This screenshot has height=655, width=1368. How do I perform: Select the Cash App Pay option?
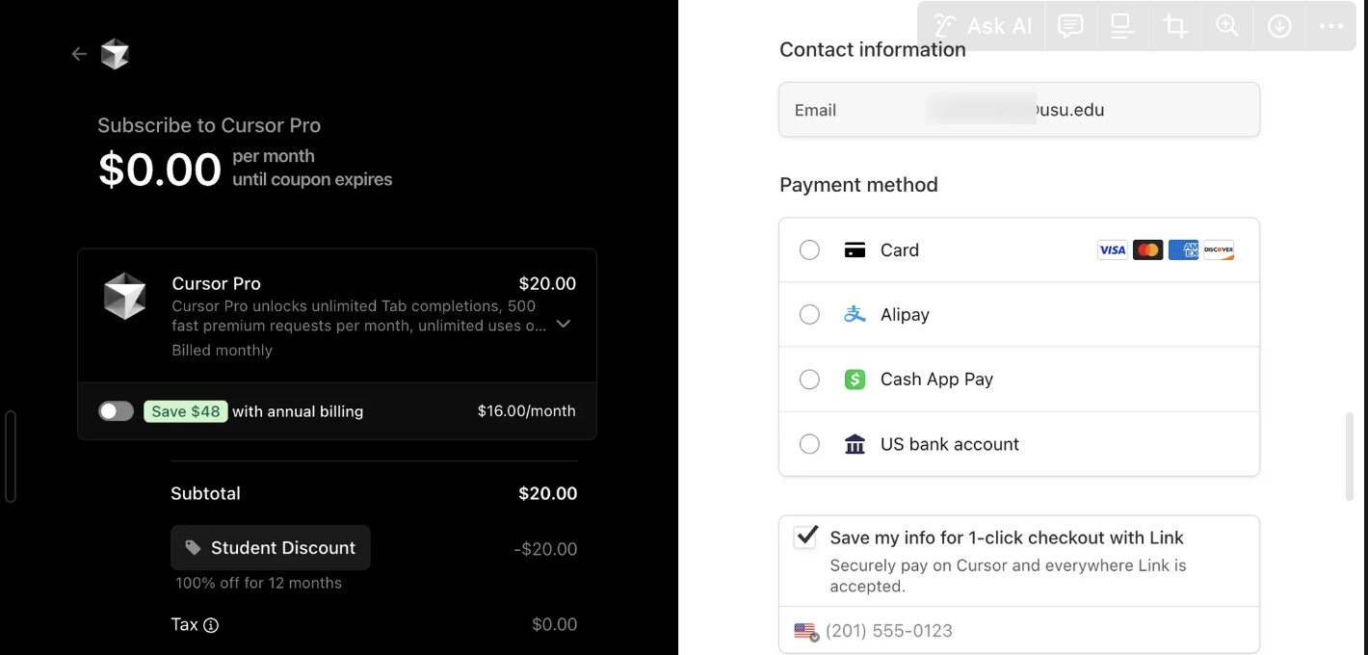(809, 380)
